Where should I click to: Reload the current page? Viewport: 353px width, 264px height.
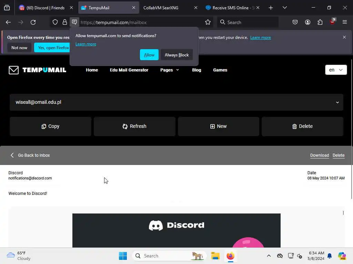point(33,22)
